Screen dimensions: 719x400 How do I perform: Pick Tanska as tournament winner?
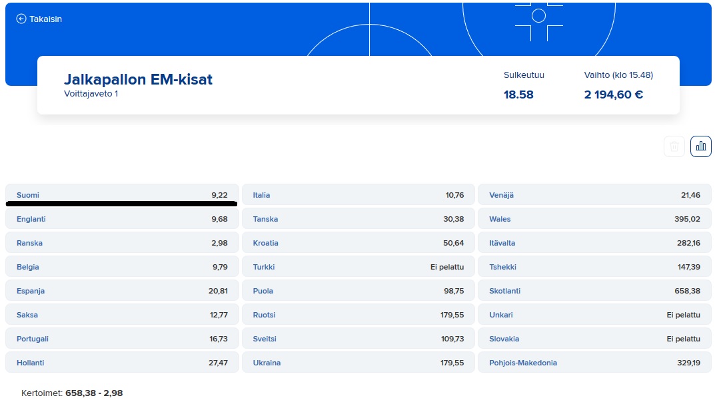[x=358, y=219]
